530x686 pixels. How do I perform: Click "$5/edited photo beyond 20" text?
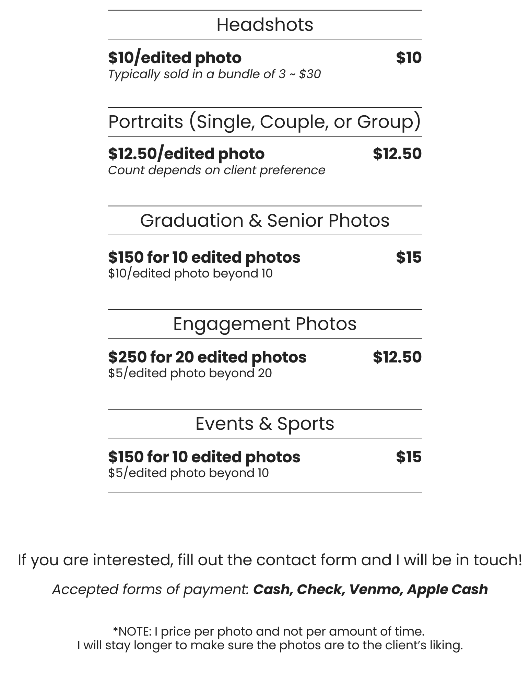click(x=190, y=373)
